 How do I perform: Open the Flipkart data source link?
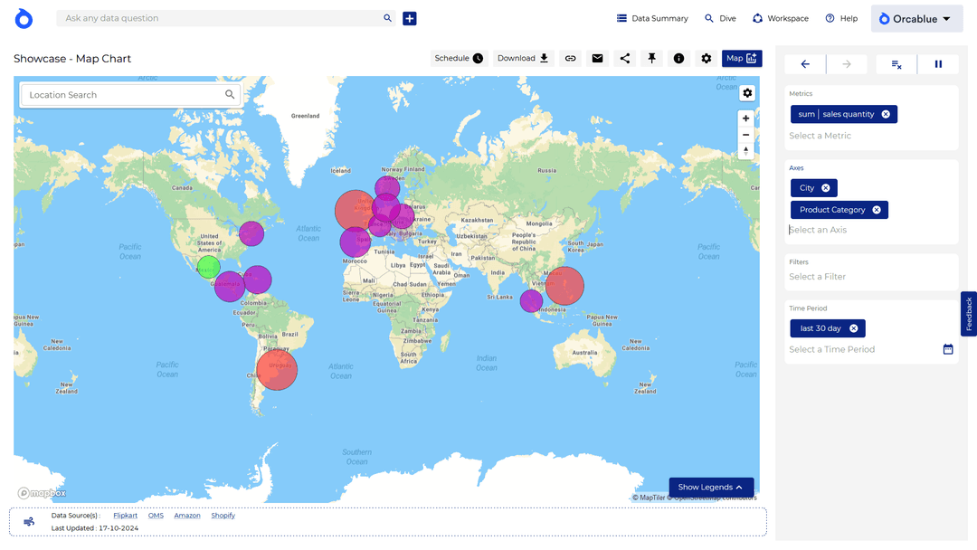point(126,516)
